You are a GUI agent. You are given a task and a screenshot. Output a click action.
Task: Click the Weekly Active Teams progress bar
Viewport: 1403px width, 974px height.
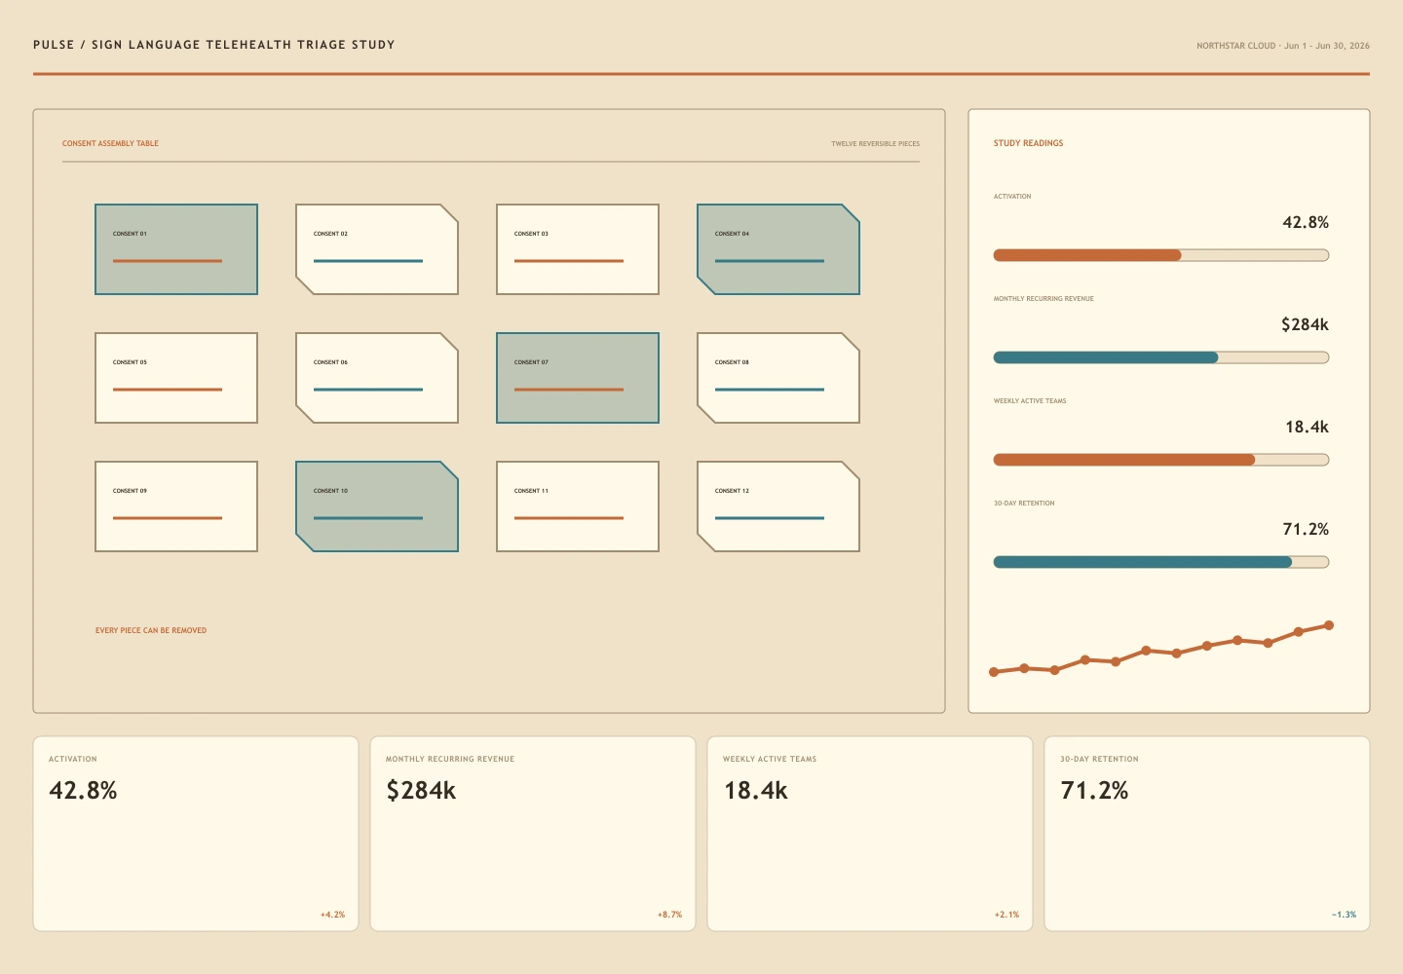(x=1161, y=460)
